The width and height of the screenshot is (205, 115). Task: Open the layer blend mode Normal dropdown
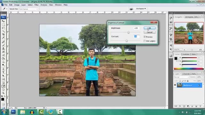[x=182, y=77]
